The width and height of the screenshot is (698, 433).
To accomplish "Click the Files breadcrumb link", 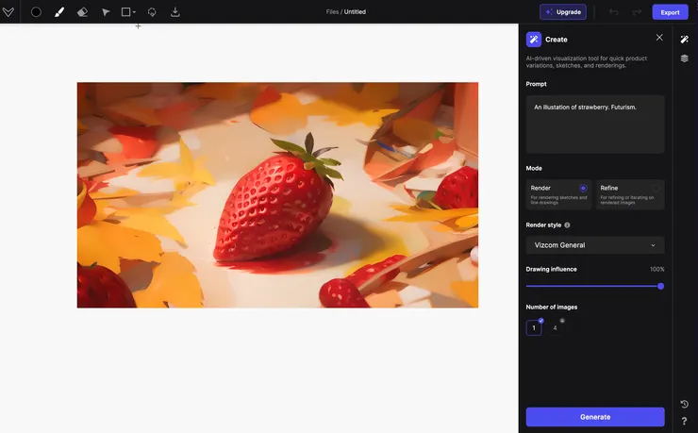I will point(331,12).
